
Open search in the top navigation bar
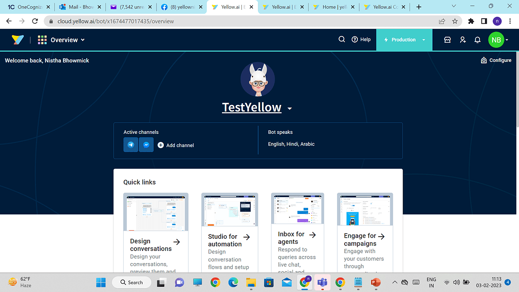coord(342,39)
